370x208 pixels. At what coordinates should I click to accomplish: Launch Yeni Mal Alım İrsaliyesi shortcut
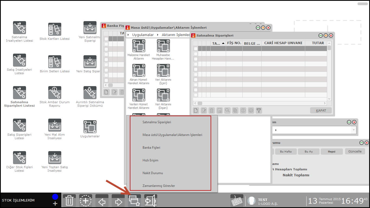55,125
